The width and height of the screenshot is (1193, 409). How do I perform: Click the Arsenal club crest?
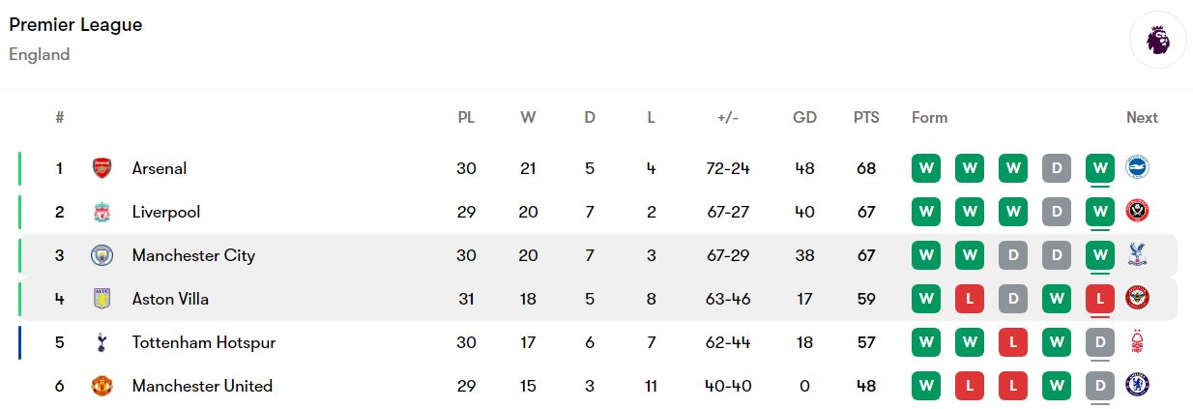102,168
